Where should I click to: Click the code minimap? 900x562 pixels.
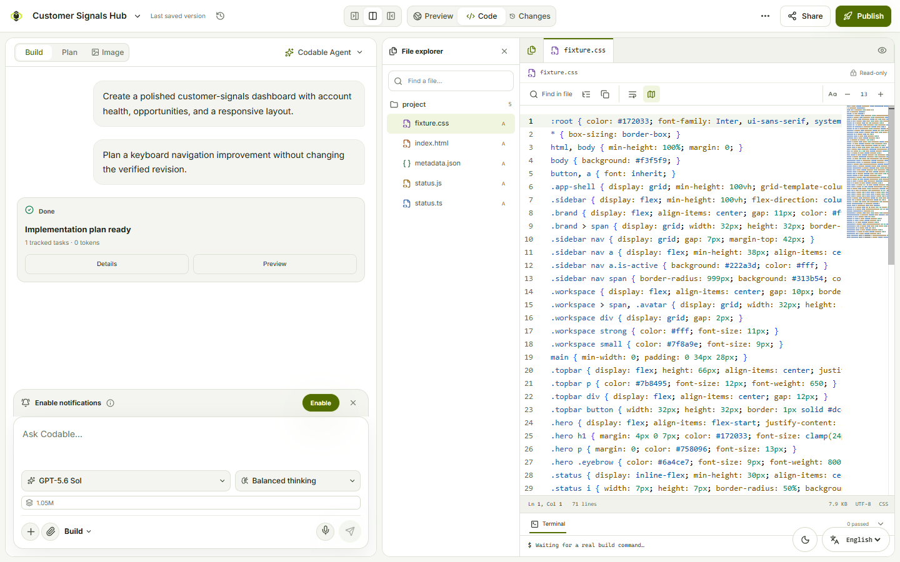point(867,172)
